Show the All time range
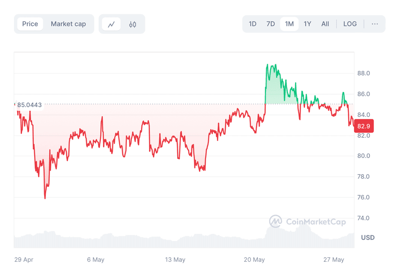 [325, 24]
